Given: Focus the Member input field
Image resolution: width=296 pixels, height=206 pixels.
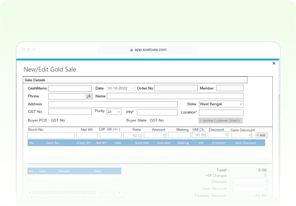Looking at the screenshot, I should coord(230,88).
